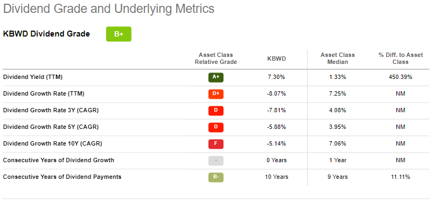Click the green B+ dividend grade badge
Viewport: 433px width, 203px height.
point(118,34)
